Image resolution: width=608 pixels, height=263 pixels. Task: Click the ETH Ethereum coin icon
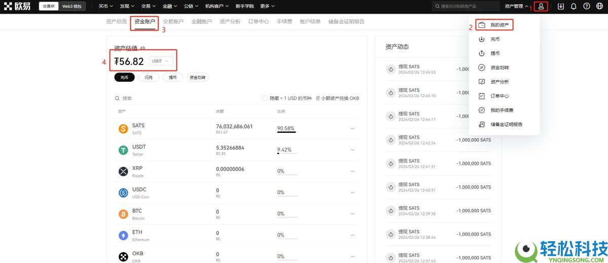click(x=123, y=235)
